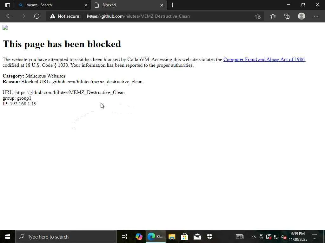Open the browser profile avatar
Image resolution: width=325 pixels, height=243 pixels.
[x=302, y=16]
